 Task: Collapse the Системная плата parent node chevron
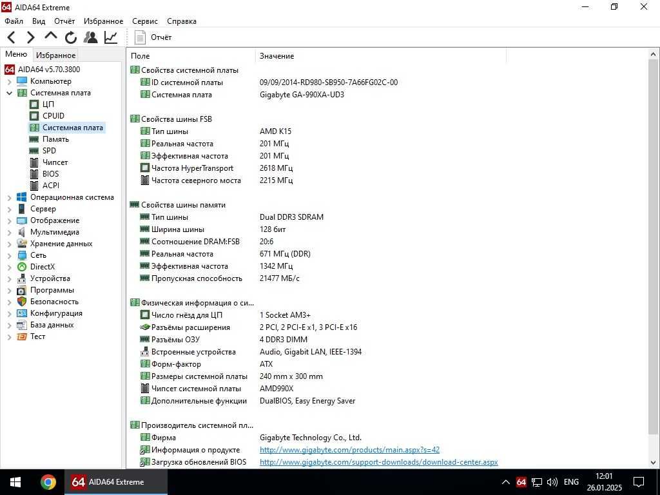coord(9,93)
